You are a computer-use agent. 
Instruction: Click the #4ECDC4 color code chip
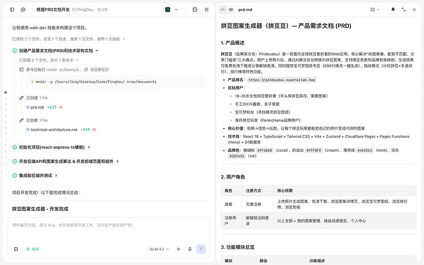pos(365,150)
